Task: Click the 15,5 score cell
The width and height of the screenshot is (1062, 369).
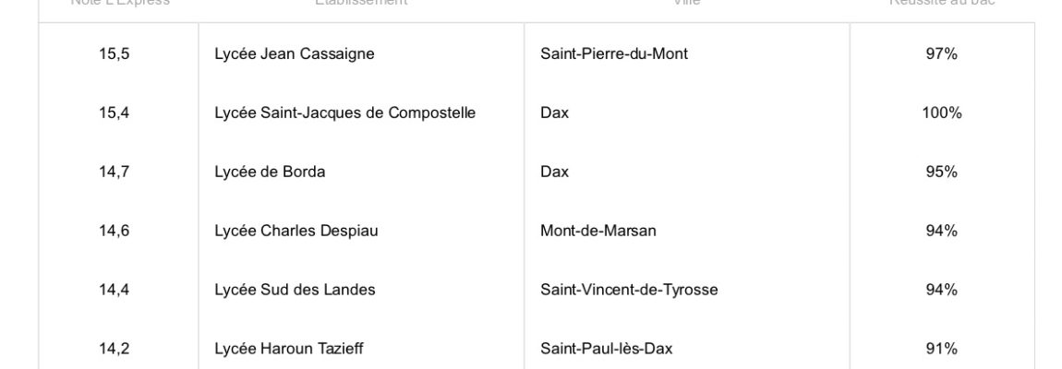Action: coord(115,54)
